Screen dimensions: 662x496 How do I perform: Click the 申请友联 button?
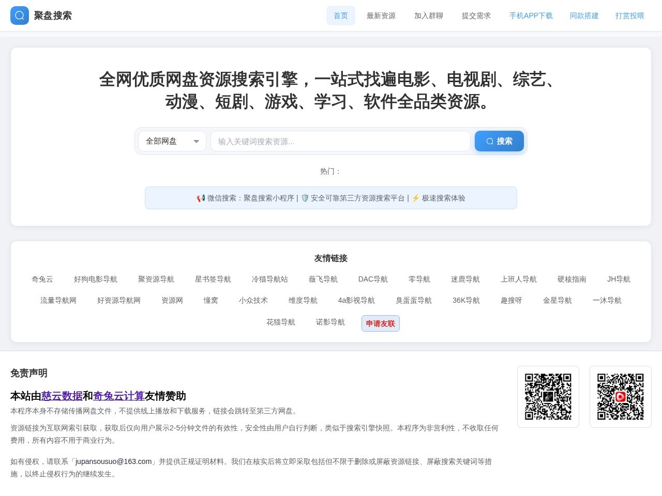381,323
